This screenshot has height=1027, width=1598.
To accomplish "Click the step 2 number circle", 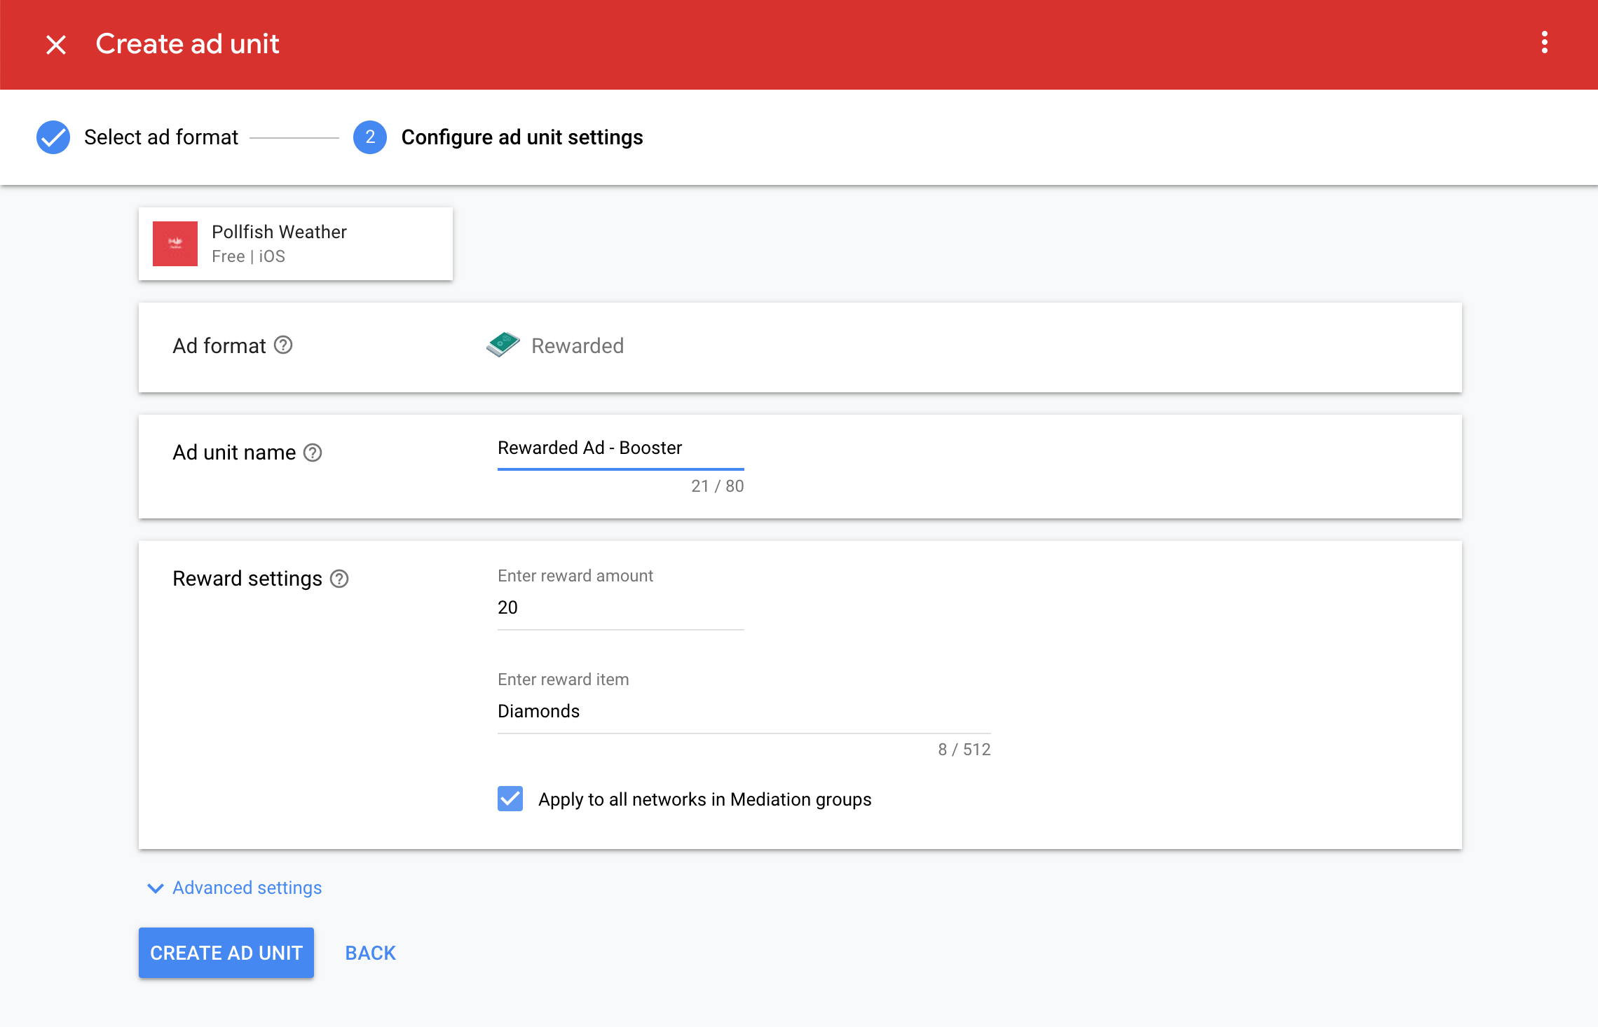I will 370,137.
